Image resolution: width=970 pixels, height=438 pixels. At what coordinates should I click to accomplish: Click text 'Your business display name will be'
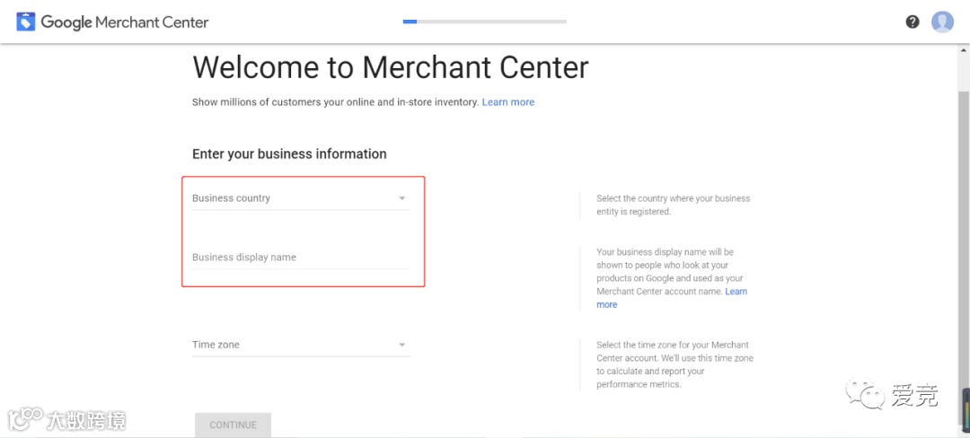(665, 252)
